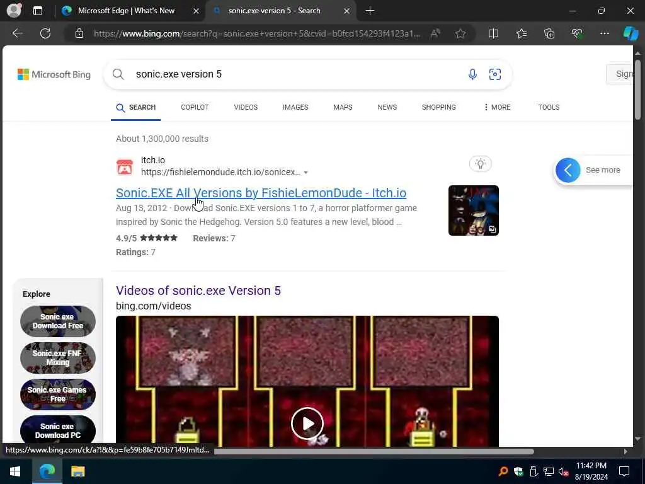Viewport: 645px width, 484px height.
Task: Click the Sign in button
Action: (x=620, y=74)
